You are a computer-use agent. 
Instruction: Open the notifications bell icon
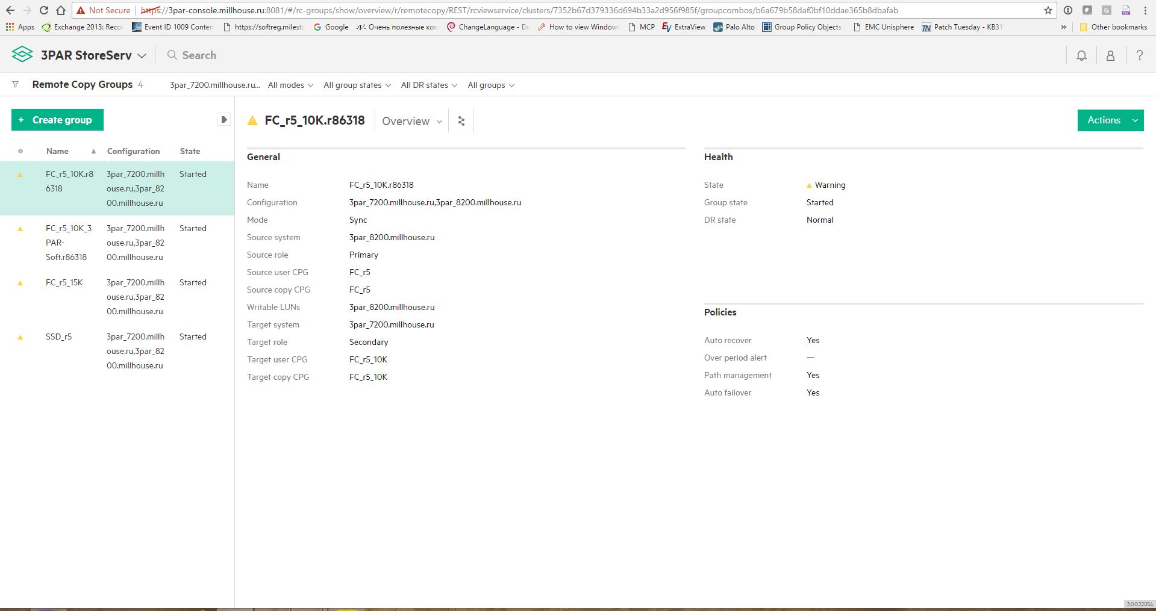(x=1081, y=55)
